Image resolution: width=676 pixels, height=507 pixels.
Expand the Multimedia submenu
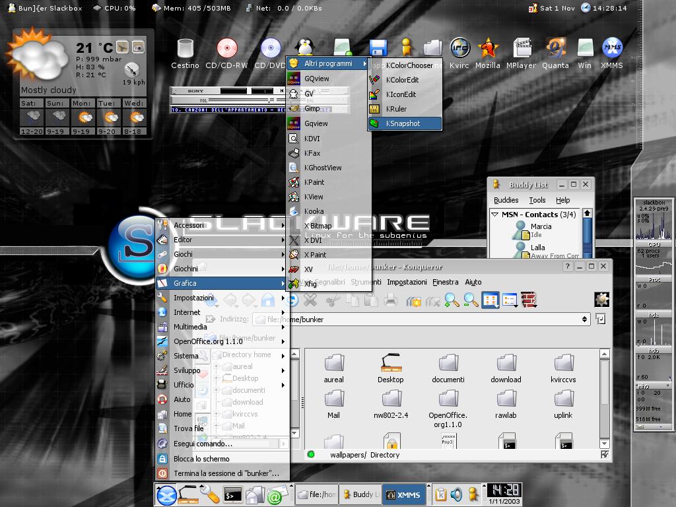[x=222, y=327]
